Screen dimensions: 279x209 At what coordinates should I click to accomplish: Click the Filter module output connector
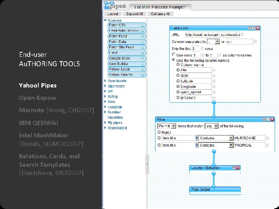214,151
